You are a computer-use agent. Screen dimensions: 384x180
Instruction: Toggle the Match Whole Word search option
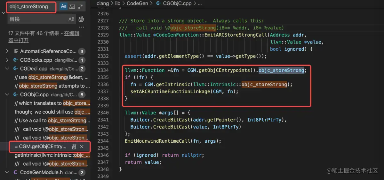click(72, 6)
